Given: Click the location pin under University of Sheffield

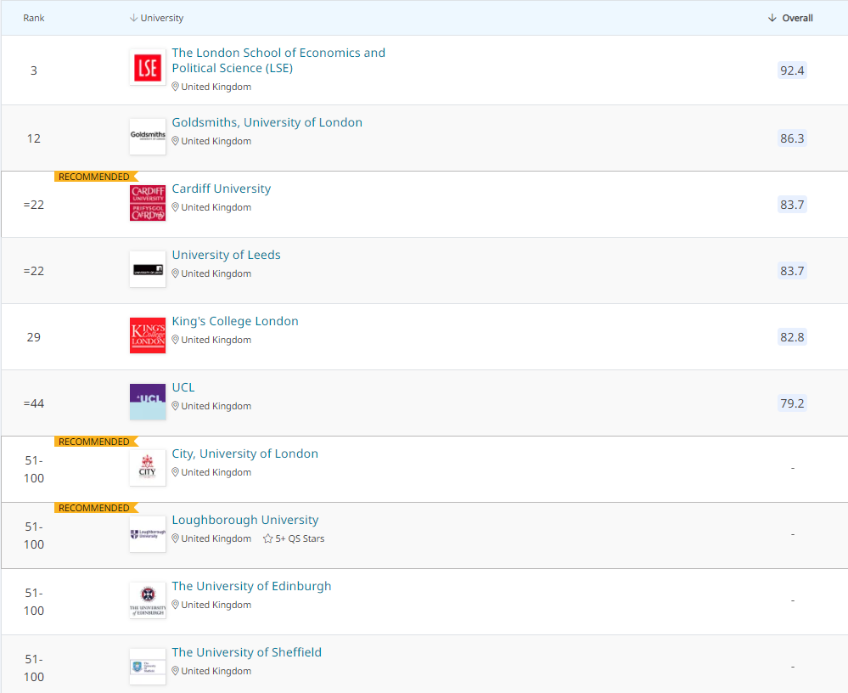Looking at the screenshot, I should tap(175, 671).
